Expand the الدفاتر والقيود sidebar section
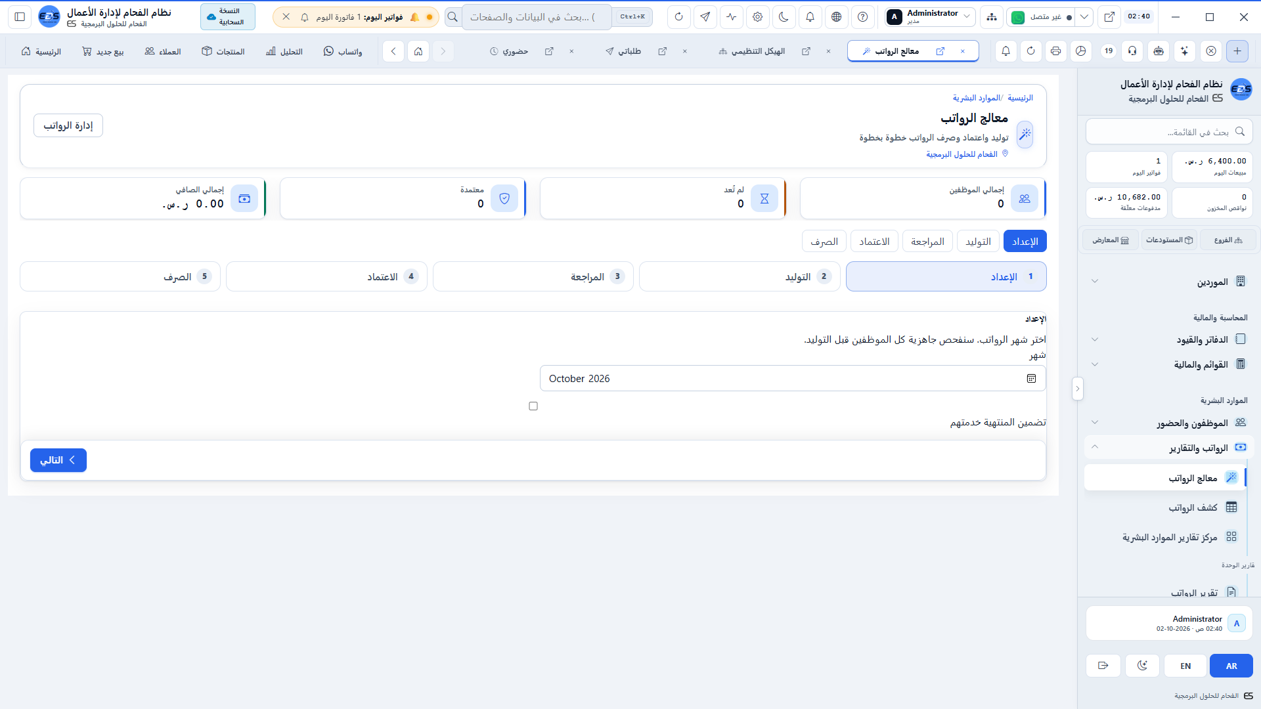The width and height of the screenshot is (1261, 709). point(1169,339)
